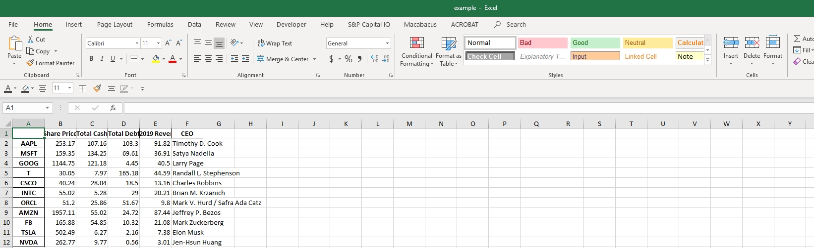
Task: Open the Merge & Center dropdown arrow
Action: point(315,59)
